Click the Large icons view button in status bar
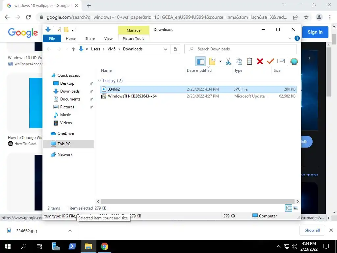 (x=296, y=208)
